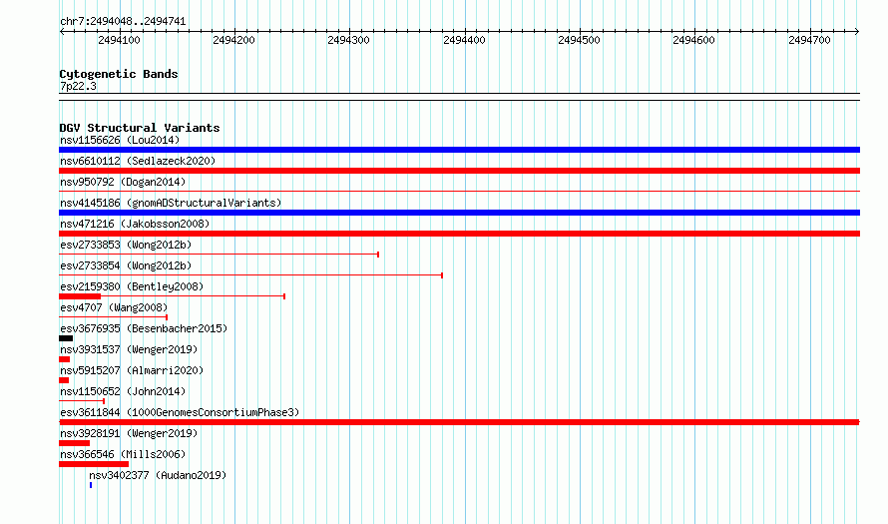
Task: Click ruler position 2494400
Action: 464,40
